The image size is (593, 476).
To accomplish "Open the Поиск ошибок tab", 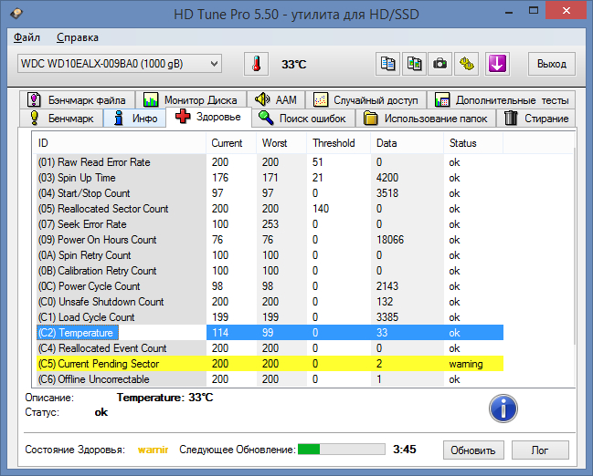I will (302, 119).
